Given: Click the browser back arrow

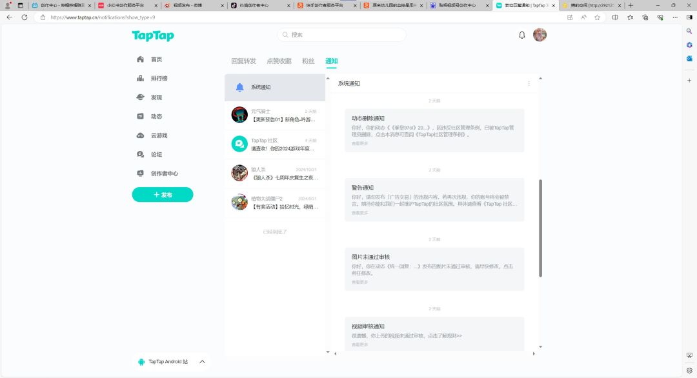Looking at the screenshot, I should 9,17.
